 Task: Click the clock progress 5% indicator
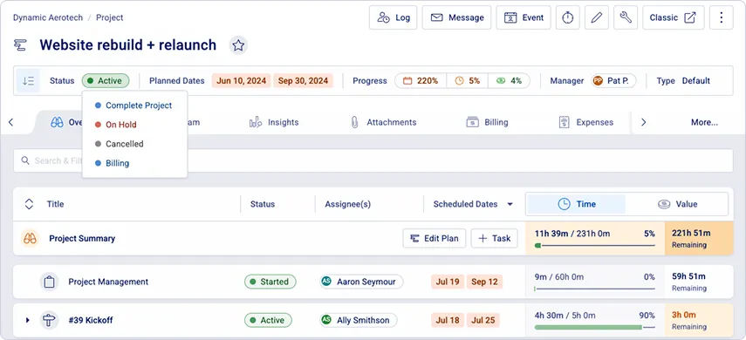[467, 81]
